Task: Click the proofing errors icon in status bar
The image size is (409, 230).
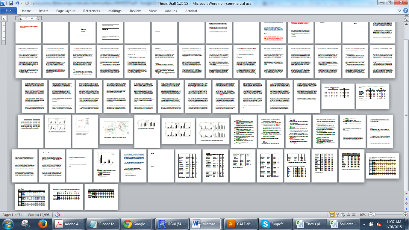Action: tap(58, 215)
